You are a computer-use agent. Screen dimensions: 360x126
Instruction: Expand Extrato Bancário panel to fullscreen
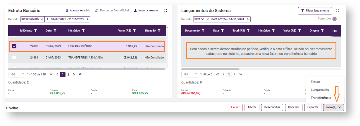165,11
